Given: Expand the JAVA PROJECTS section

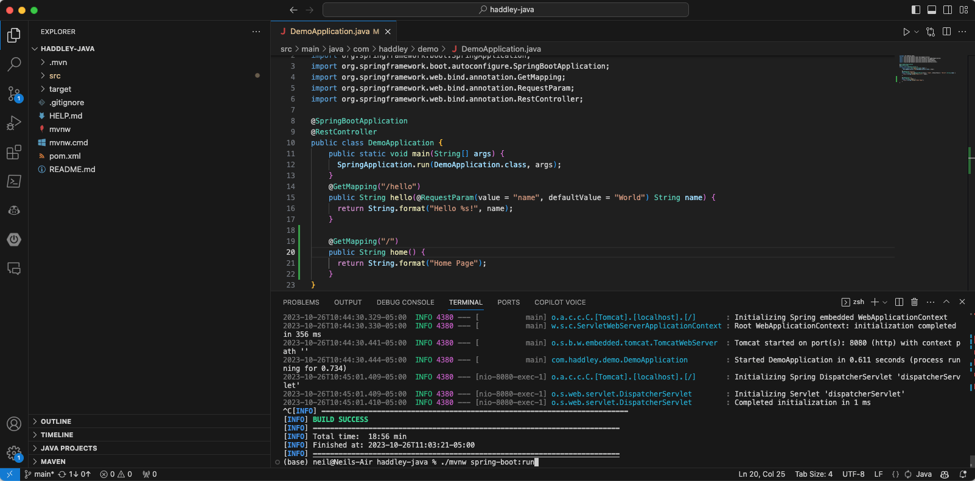Looking at the screenshot, I should [69, 448].
